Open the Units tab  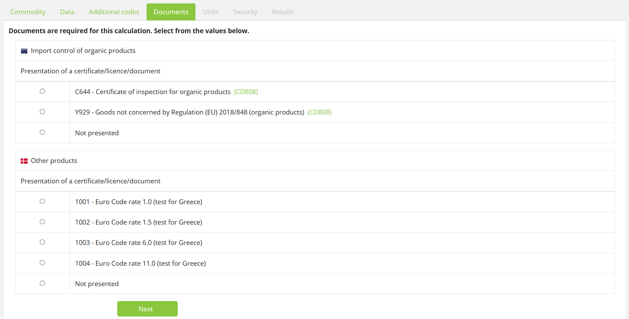(211, 12)
